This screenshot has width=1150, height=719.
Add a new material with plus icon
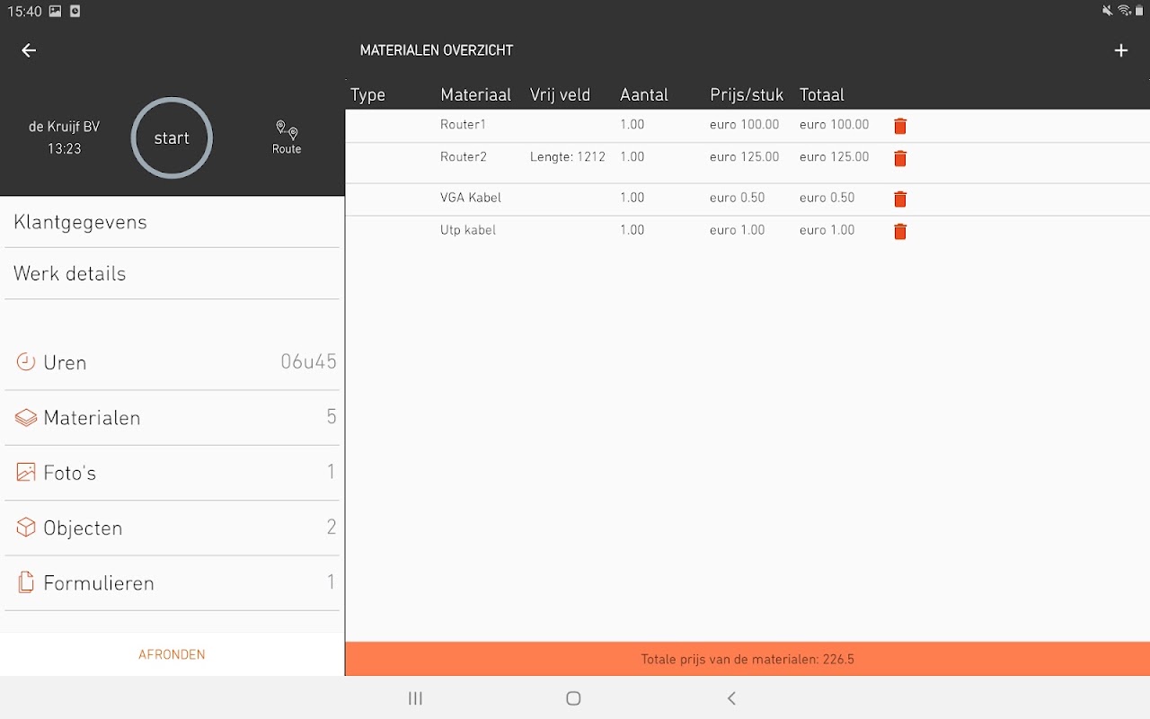click(1121, 50)
